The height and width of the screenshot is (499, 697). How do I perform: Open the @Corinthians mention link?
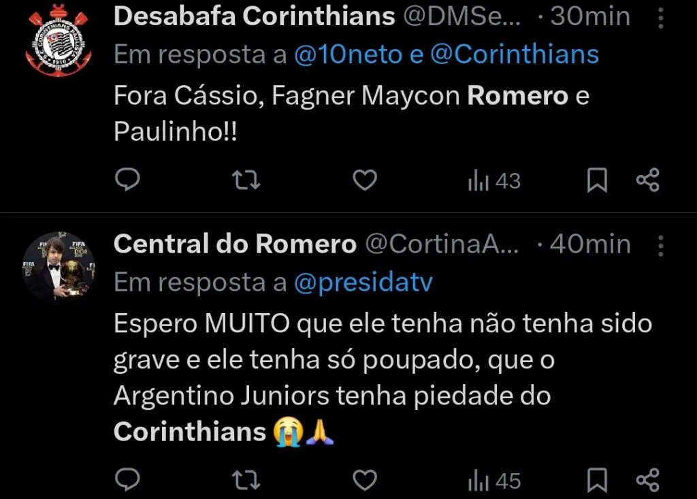[x=519, y=53]
